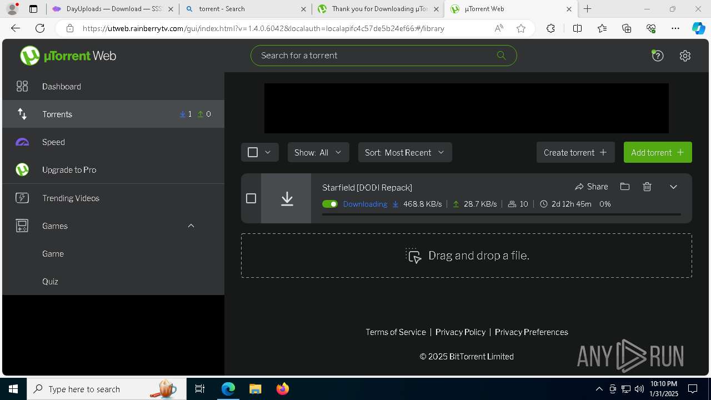Click the µTorrent Web logo
Screen dimensions: 711x400
pyautogui.click(x=68, y=56)
